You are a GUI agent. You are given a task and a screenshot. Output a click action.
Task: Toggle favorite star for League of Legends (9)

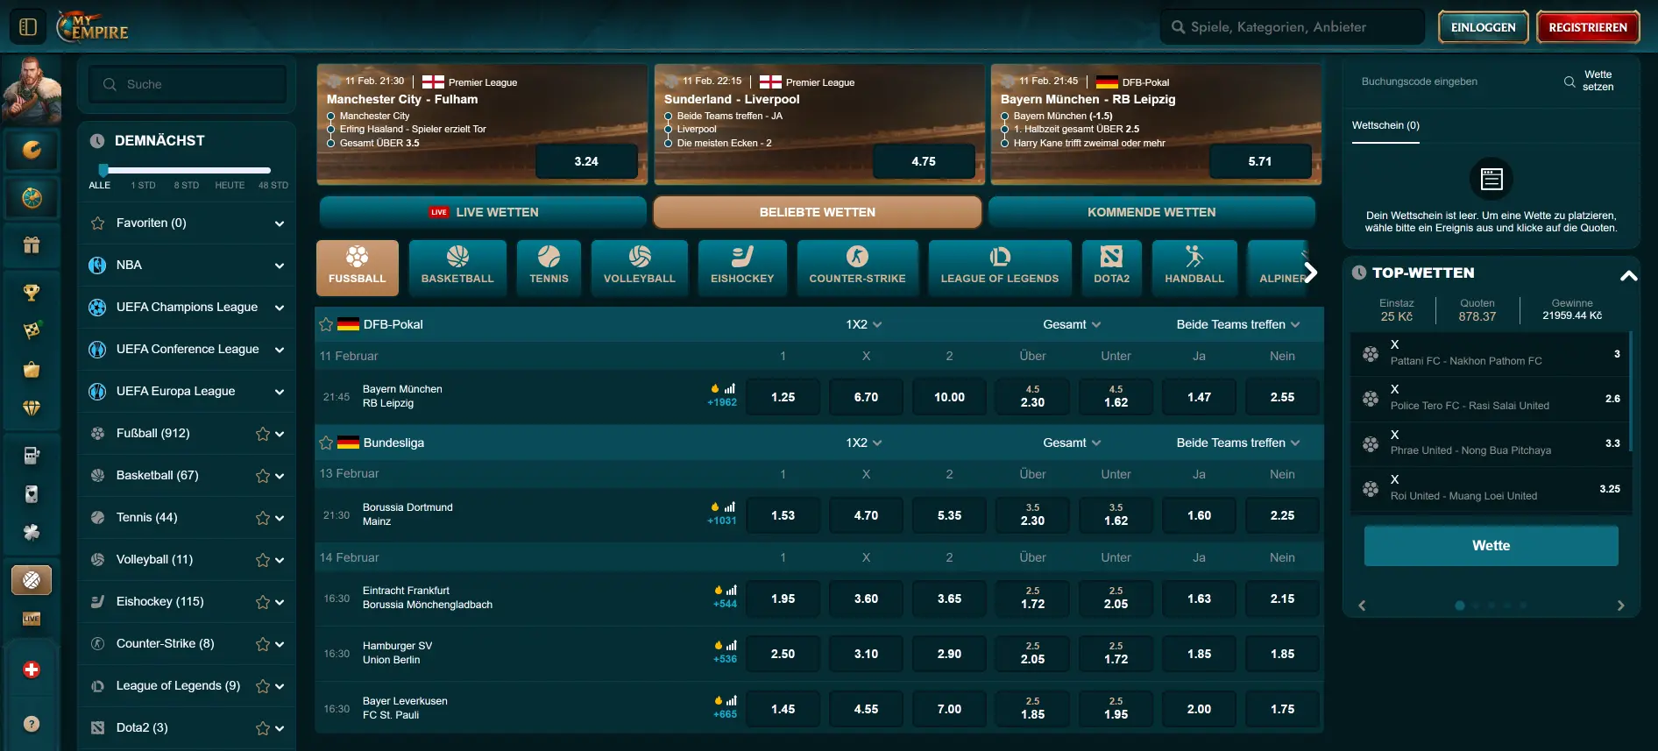pyautogui.click(x=262, y=686)
